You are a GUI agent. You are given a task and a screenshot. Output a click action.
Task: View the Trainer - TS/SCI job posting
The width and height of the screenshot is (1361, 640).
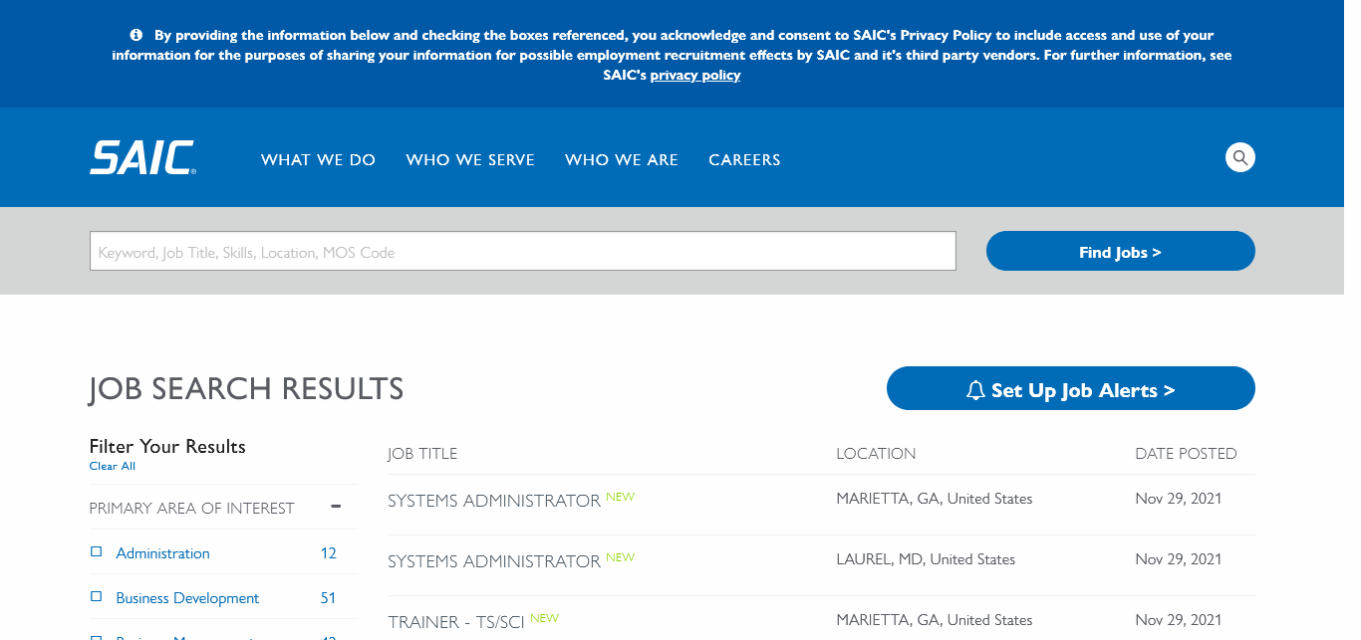point(457,622)
